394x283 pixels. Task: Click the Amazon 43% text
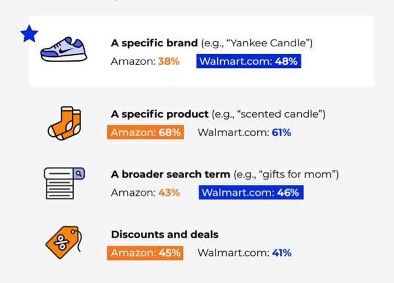point(145,193)
